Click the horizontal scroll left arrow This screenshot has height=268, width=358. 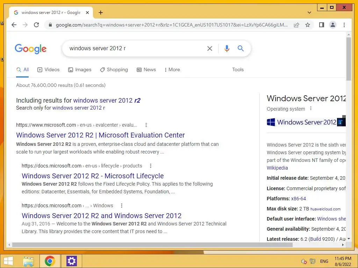(x=9, y=245)
